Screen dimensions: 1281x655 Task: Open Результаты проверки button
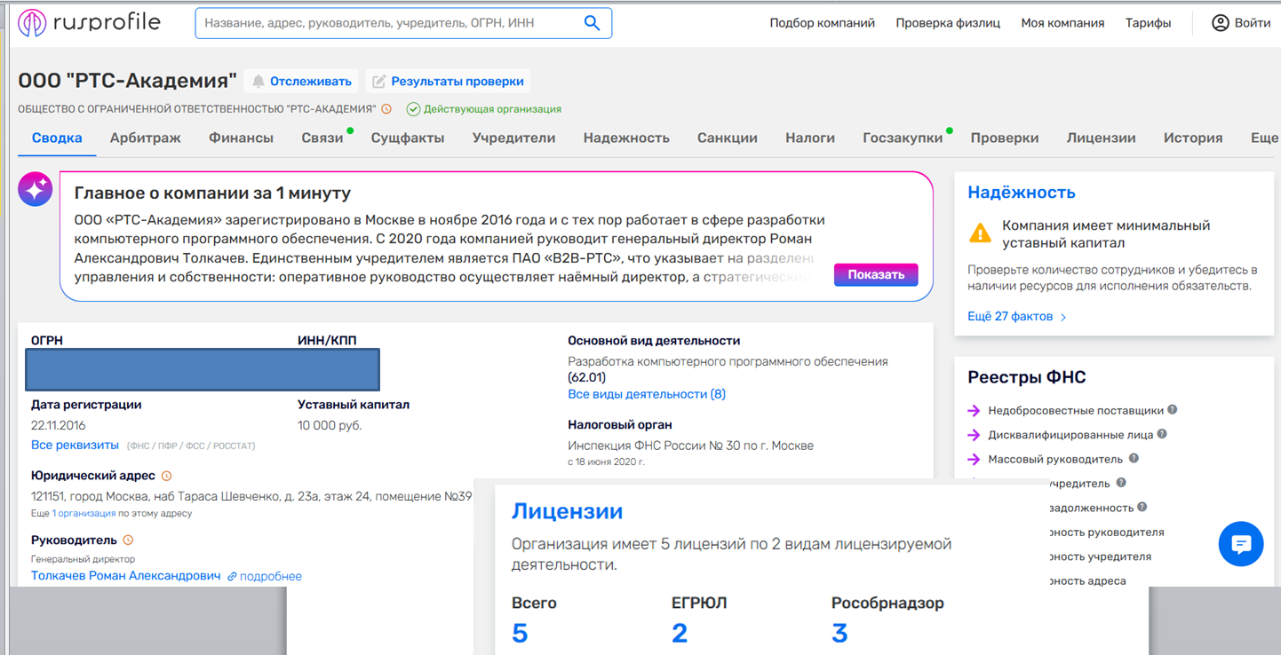click(448, 82)
